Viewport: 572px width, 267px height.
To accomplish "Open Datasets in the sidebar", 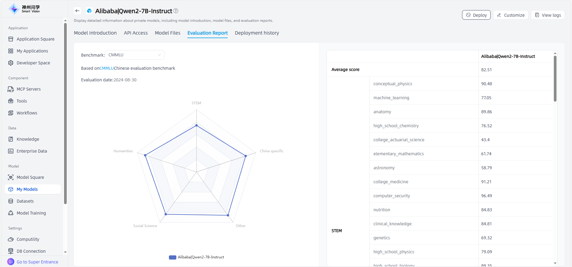I will coord(25,201).
